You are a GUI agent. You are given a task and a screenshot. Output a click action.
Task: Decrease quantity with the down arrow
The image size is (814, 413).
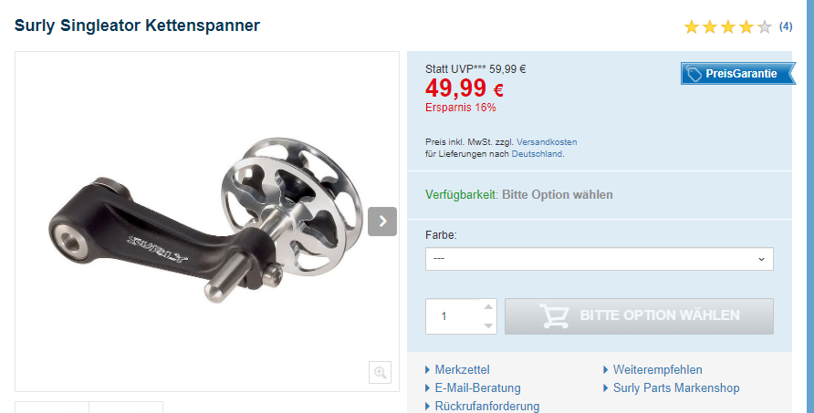(x=488, y=325)
